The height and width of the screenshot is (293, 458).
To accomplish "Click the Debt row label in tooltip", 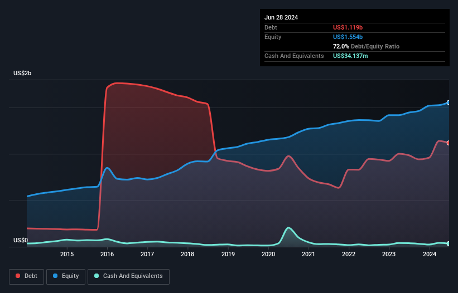I will click(271, 27).
